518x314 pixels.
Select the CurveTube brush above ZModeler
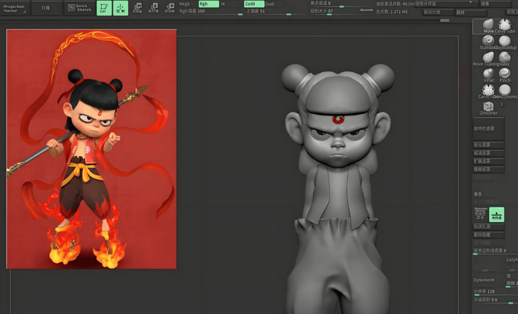[488, 91]
